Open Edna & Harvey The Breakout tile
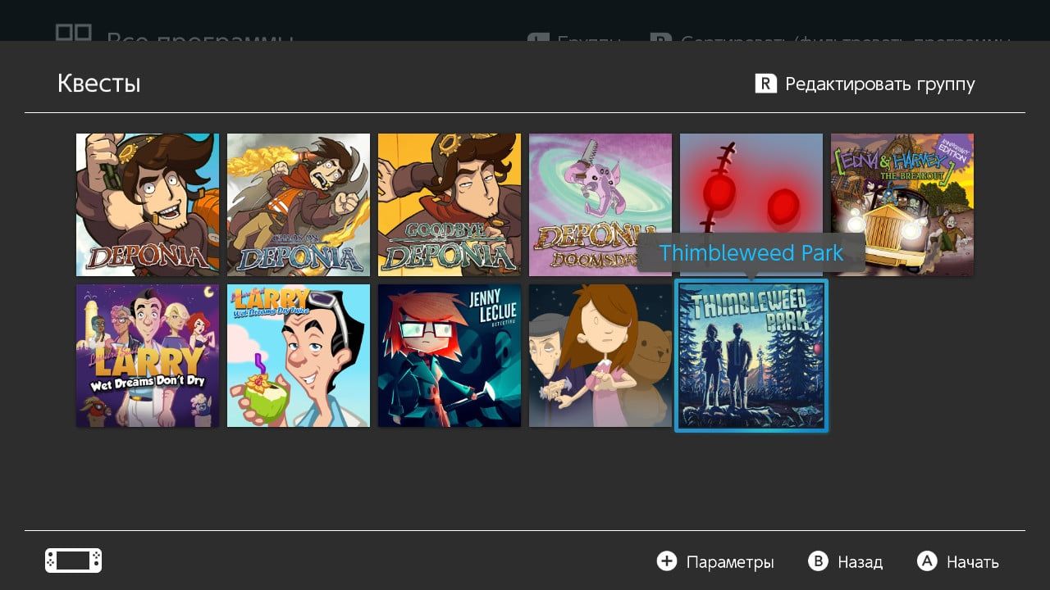Screen dimensions: 1050x590 pos(902,205)
